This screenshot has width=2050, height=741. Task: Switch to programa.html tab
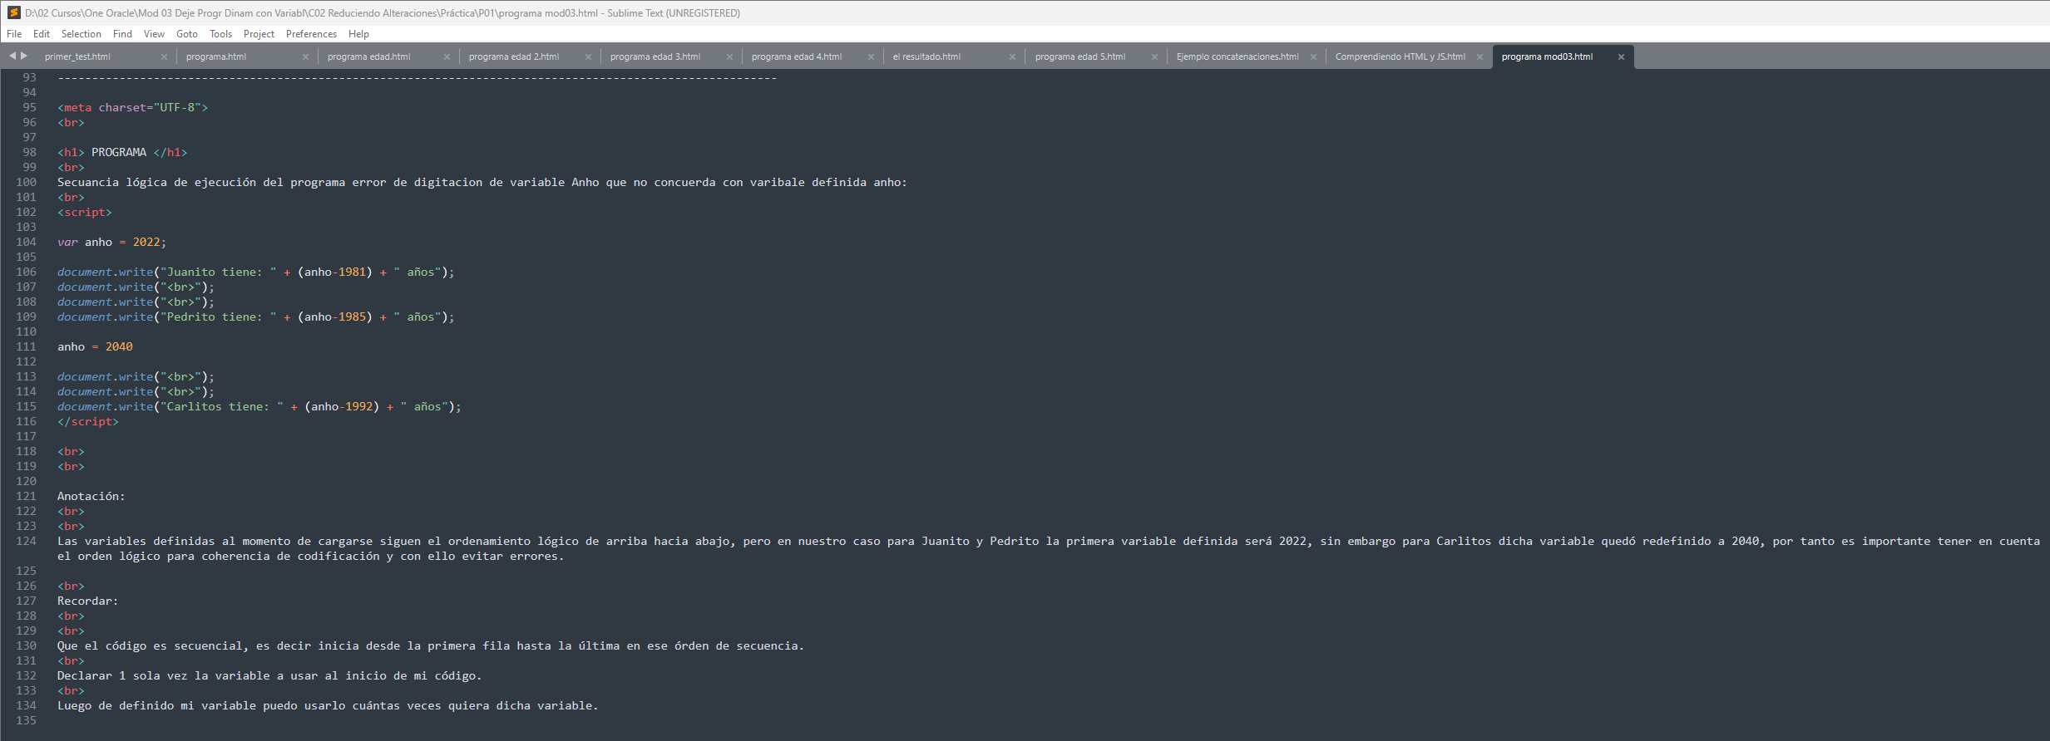point(216,56)
